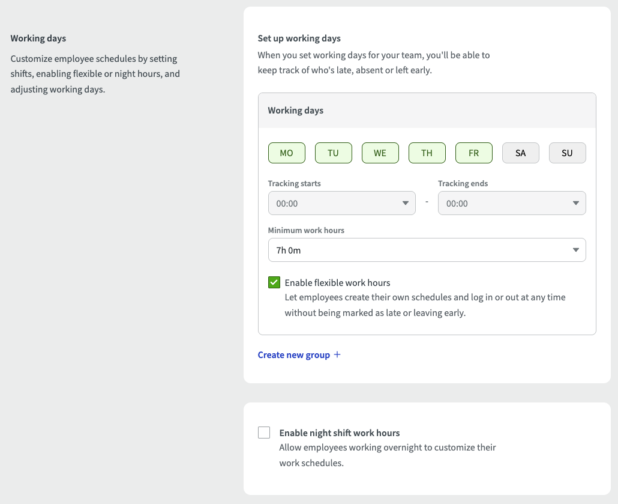Enable Saturday (SA) as working day

pos(520,153)
